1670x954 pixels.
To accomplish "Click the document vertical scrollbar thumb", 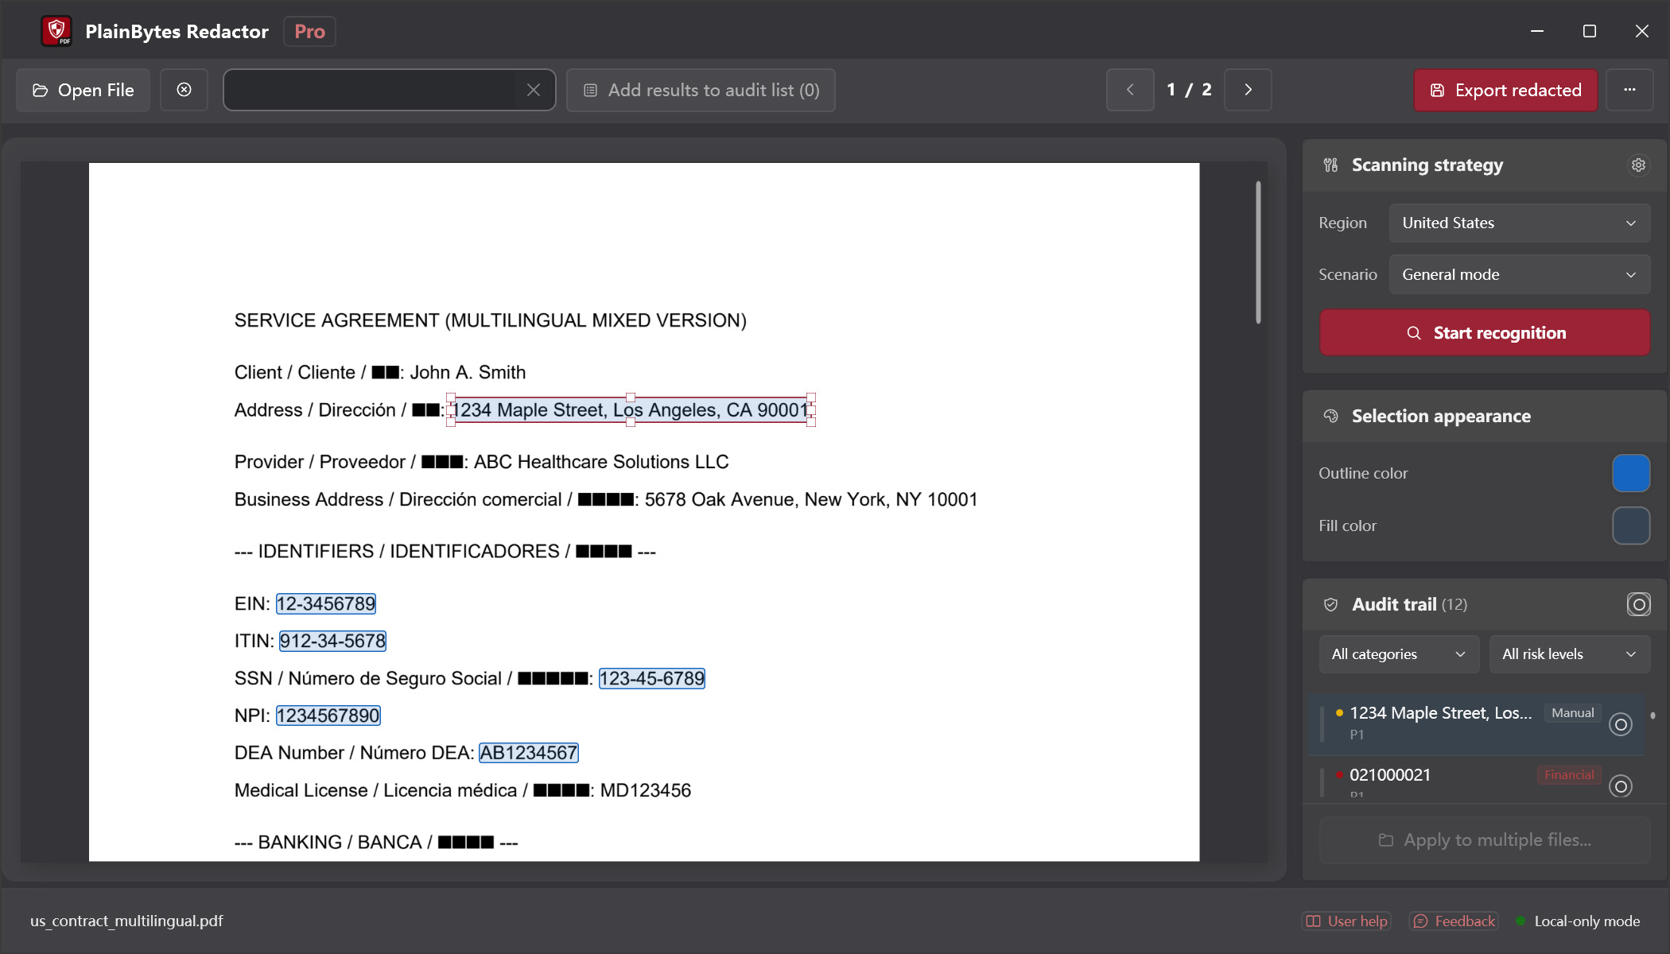I will 1258,253.
